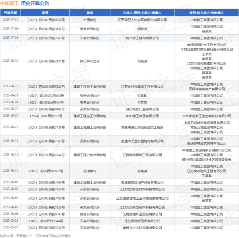Viewport: 239px width, 238px height.
Task: Click plaintiff 薛某某
Action: click(142, 171)
